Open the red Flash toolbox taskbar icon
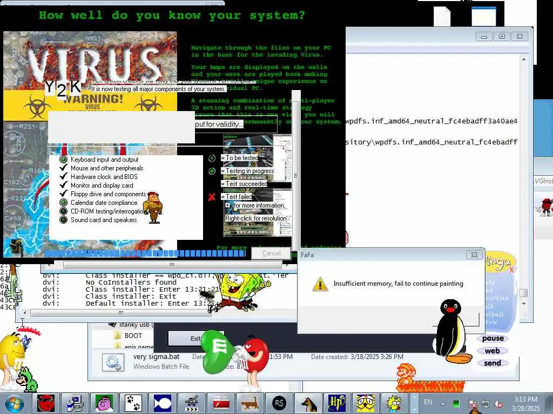Viewport: 553px width, 414px height. pyautogui.click(x=220, y=403)
